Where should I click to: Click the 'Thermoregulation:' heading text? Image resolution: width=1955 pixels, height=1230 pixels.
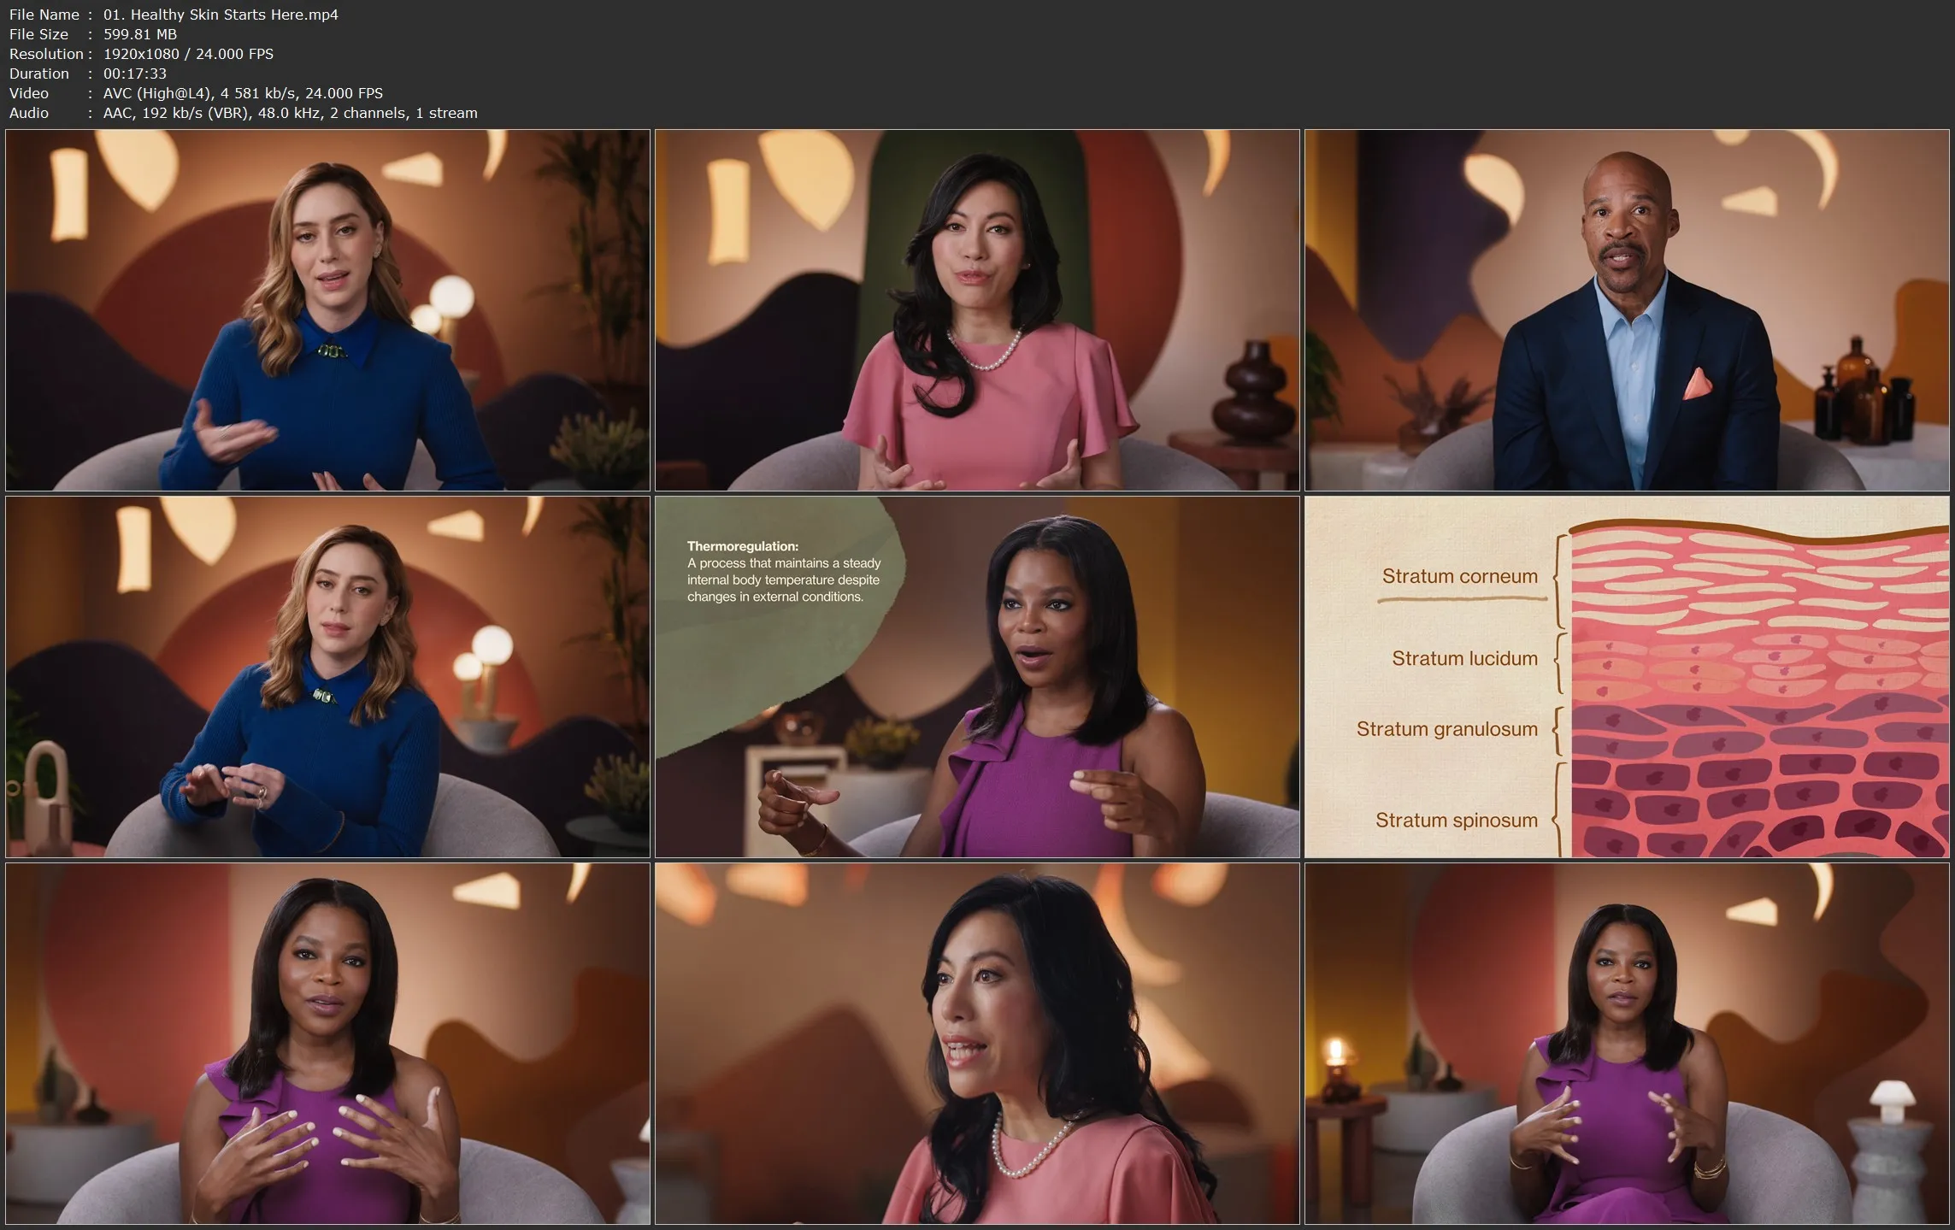pyautogui.click(x=743, y=546)
